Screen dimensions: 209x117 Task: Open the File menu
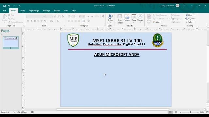click(4, 11)
